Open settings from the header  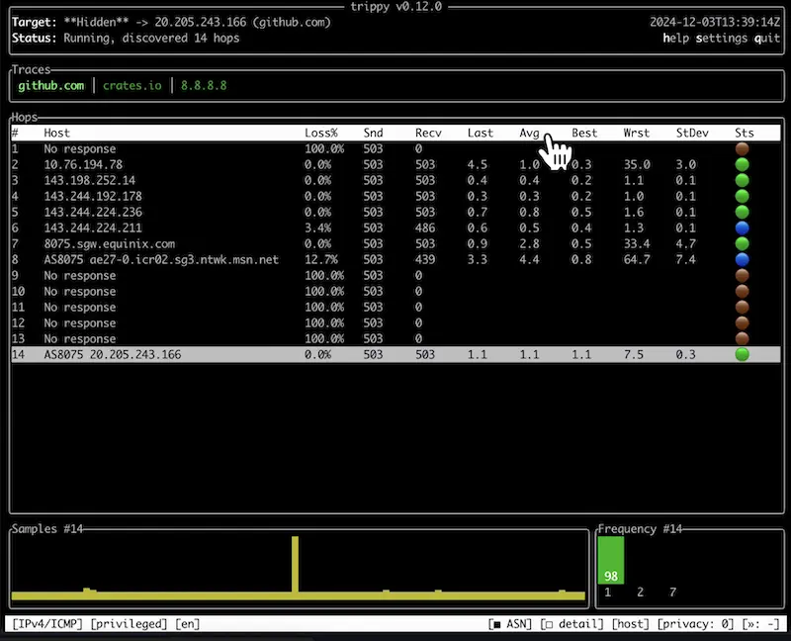[x=722, y=38]
